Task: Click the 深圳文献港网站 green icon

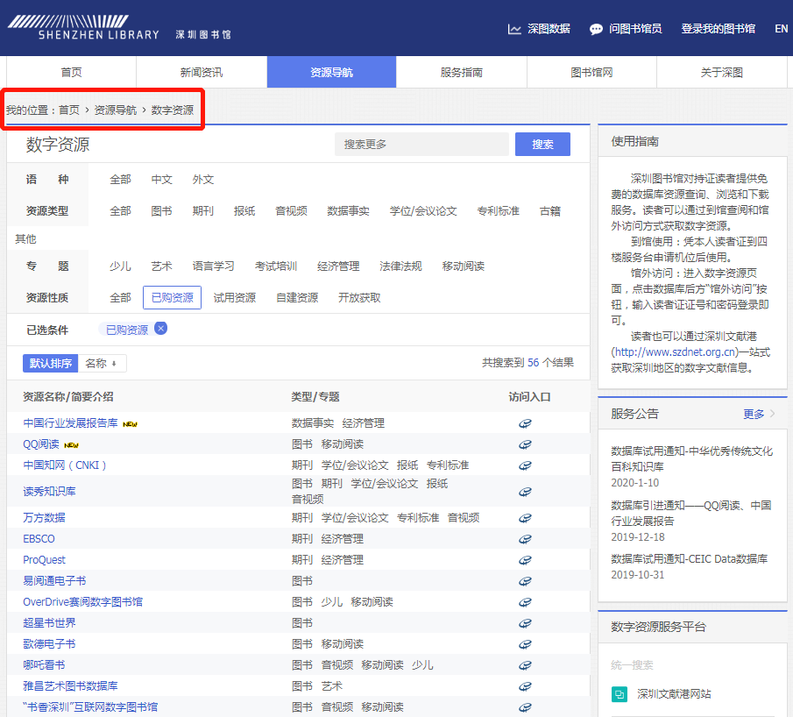Action: point(619,693)
